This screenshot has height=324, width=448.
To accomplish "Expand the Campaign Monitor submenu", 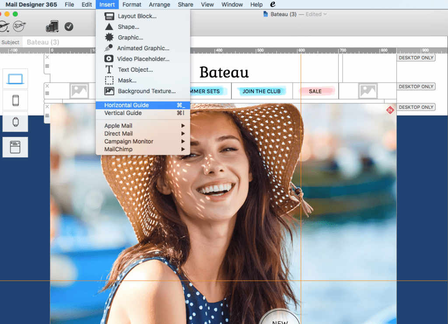I will [x=143, y=141].
